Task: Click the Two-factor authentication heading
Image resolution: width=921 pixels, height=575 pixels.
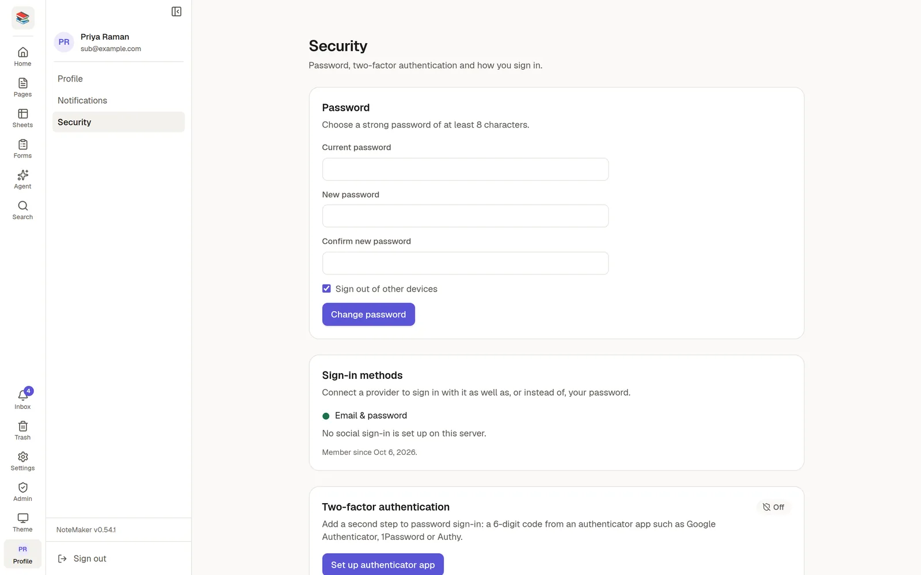Action: (386, 507)
